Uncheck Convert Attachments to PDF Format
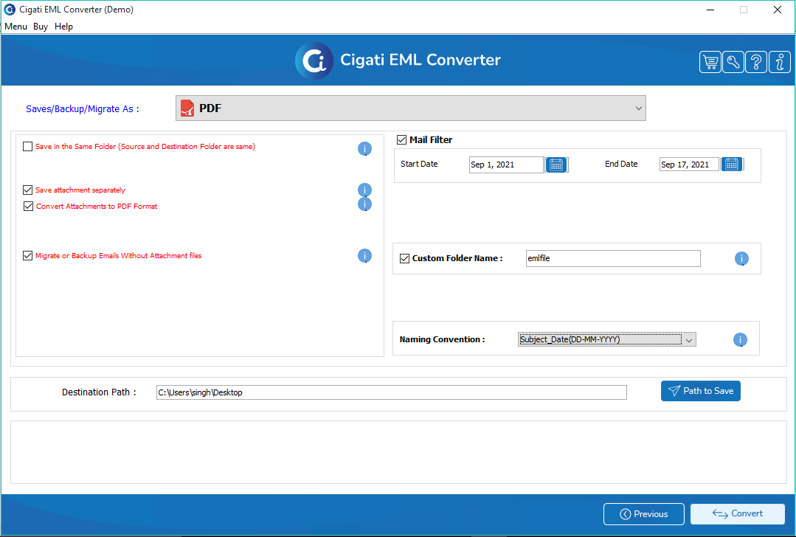Viewport: 796px width, 537px height. pos(29,207)
